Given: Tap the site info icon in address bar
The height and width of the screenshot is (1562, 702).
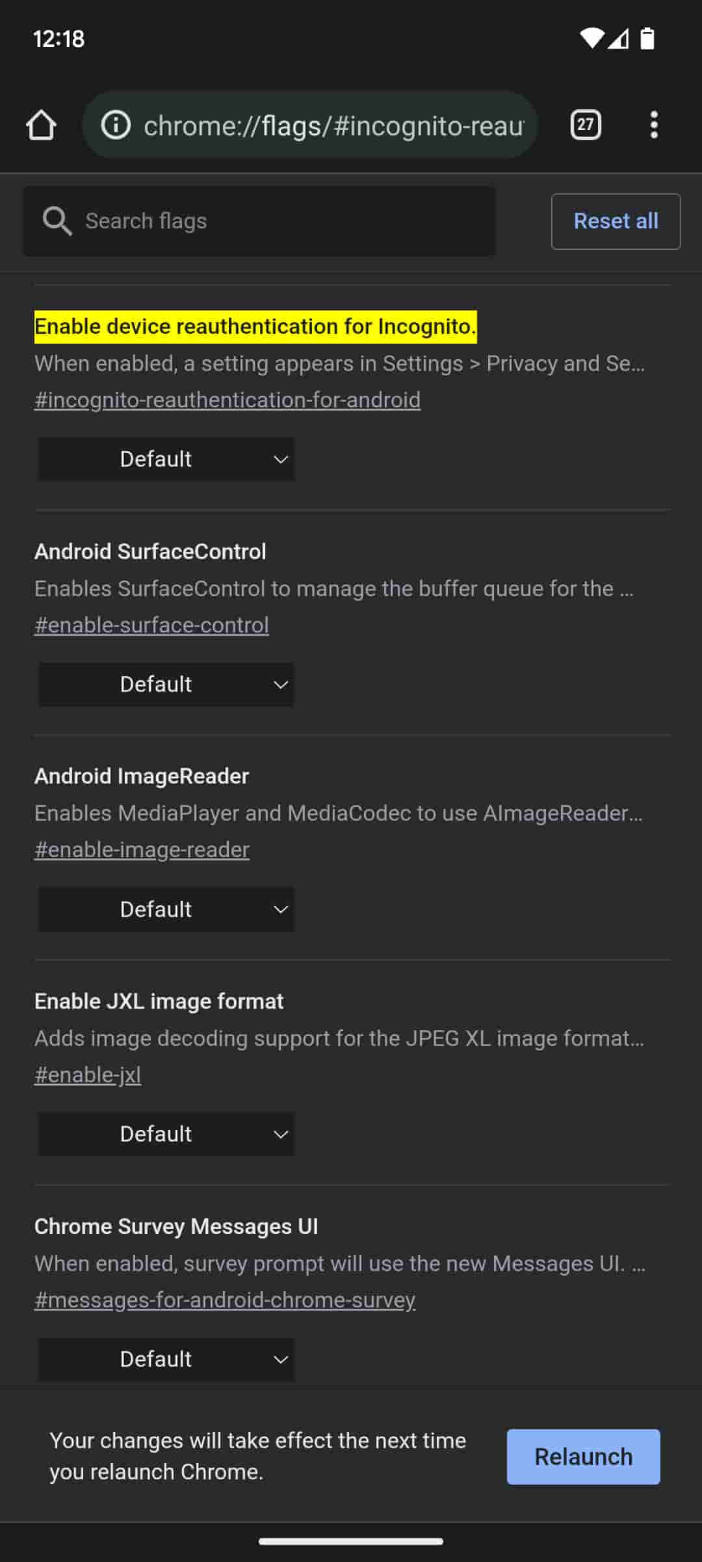Looking at the screenshot, I should [116, 125].
